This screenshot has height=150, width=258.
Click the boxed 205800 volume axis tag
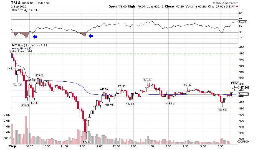[x=243, y=142]
